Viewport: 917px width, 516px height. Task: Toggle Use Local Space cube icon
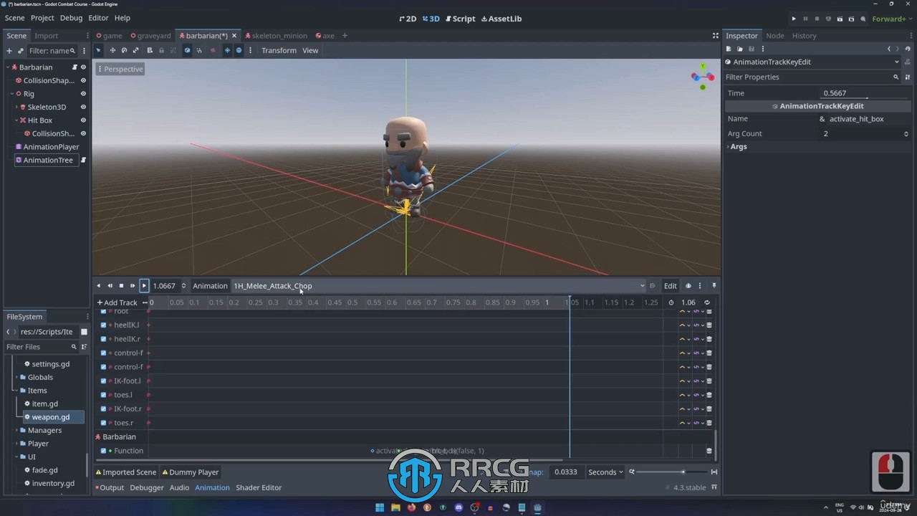[x=187, y=50]
